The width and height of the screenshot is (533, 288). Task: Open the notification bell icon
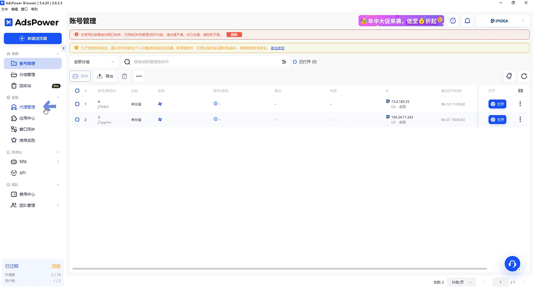(x=467, y=20)
